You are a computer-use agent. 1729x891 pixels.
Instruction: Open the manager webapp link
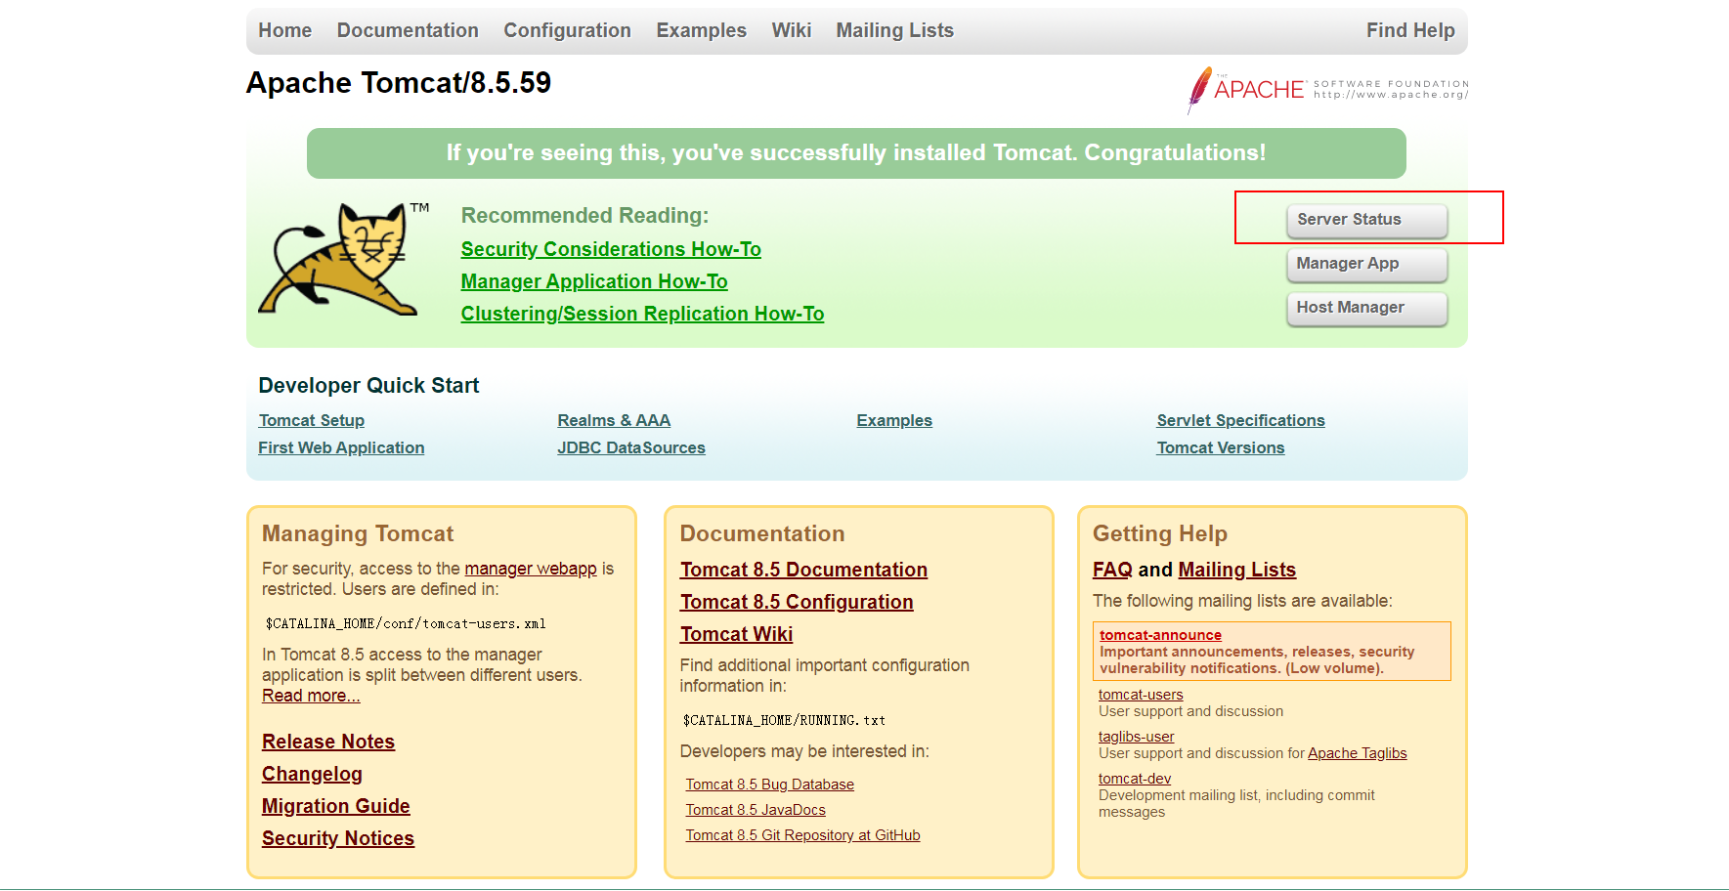531,569
